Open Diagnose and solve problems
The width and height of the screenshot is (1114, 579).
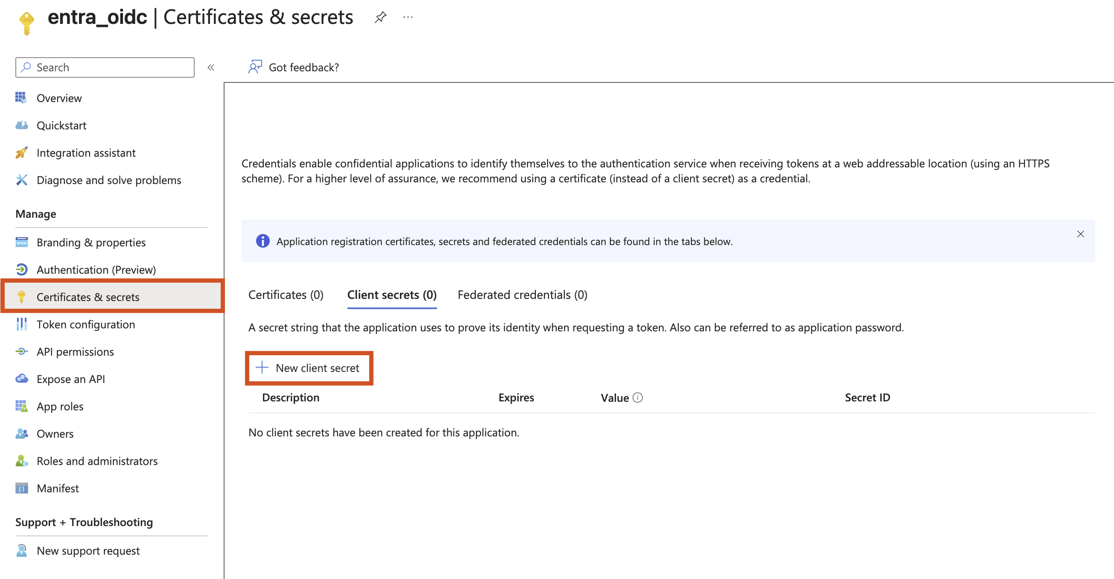[109, 180]
